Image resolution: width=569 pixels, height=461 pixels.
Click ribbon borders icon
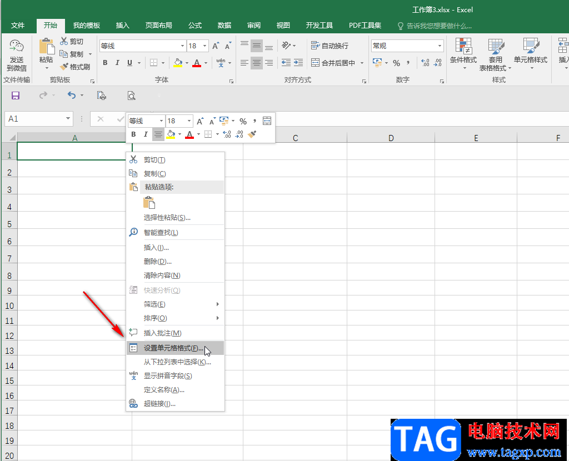153,63
